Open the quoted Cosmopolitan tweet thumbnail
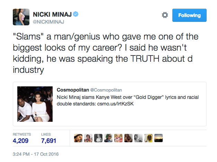 click(35, 104)
